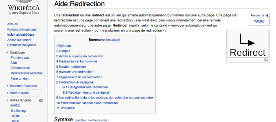Image resolution: width=276 pixels, height=122 pixels.
Task: Click modifier le code next to Syntaxe
Action: 98,120
